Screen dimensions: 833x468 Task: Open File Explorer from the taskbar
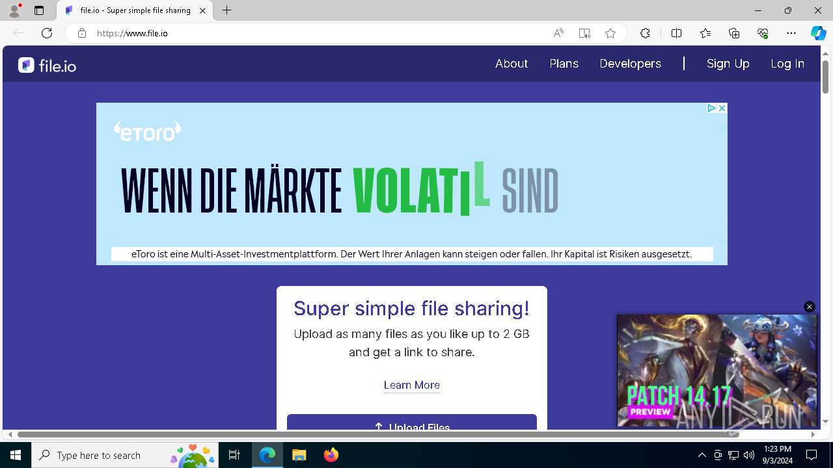click(299, 455)
